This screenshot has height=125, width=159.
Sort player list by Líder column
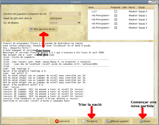124,7
